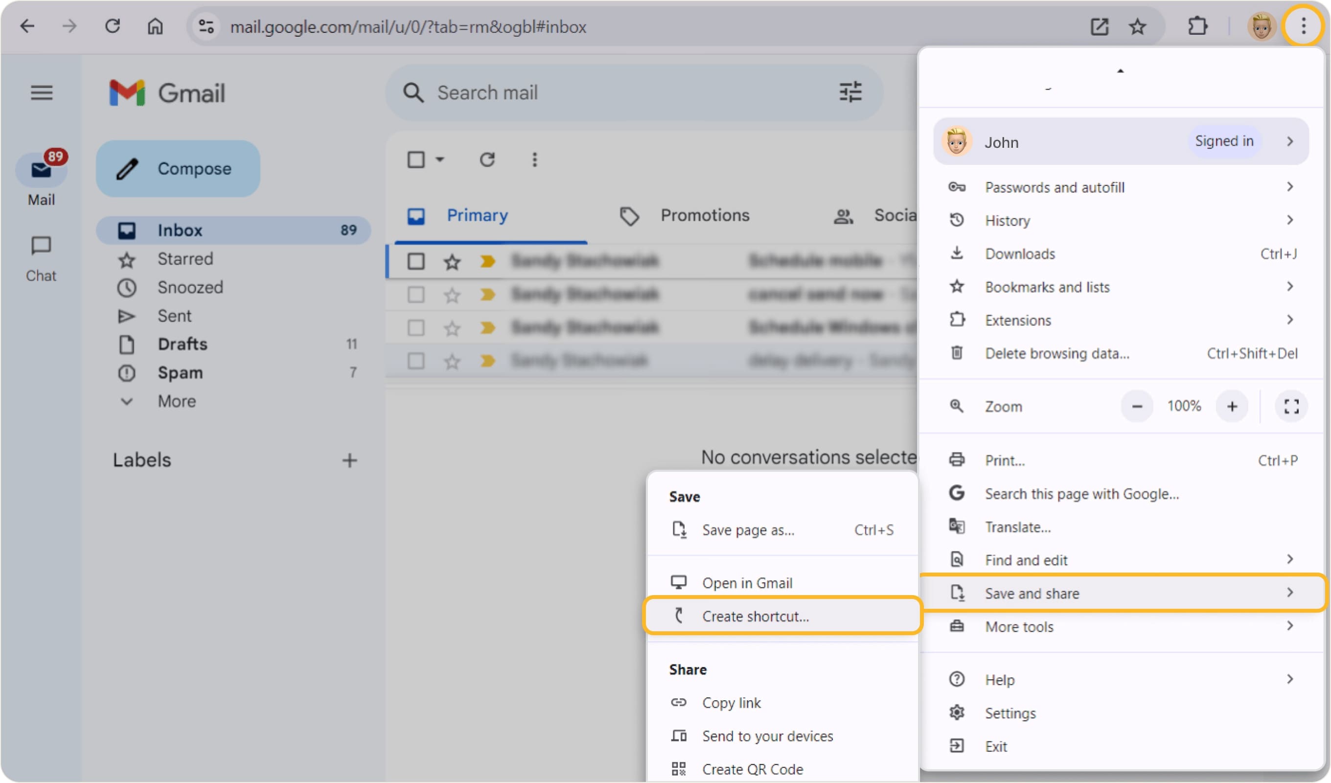1331x783 pixels.
Task: Expand Passwords and autofill submenu
Action: tap(1121, 187)
